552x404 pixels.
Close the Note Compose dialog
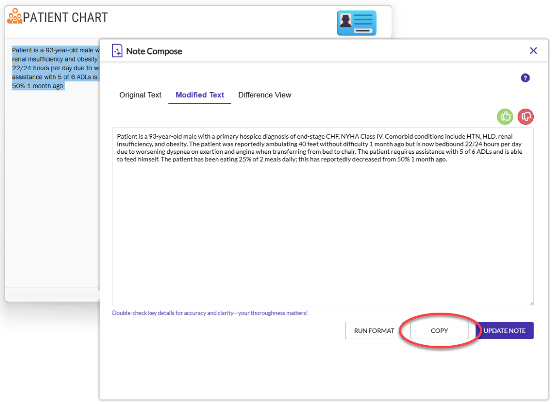pyautogui.click(x=533, y=50)
